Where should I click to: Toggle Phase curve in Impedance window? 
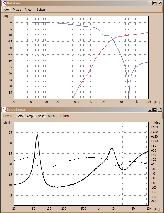coord(40,116)
